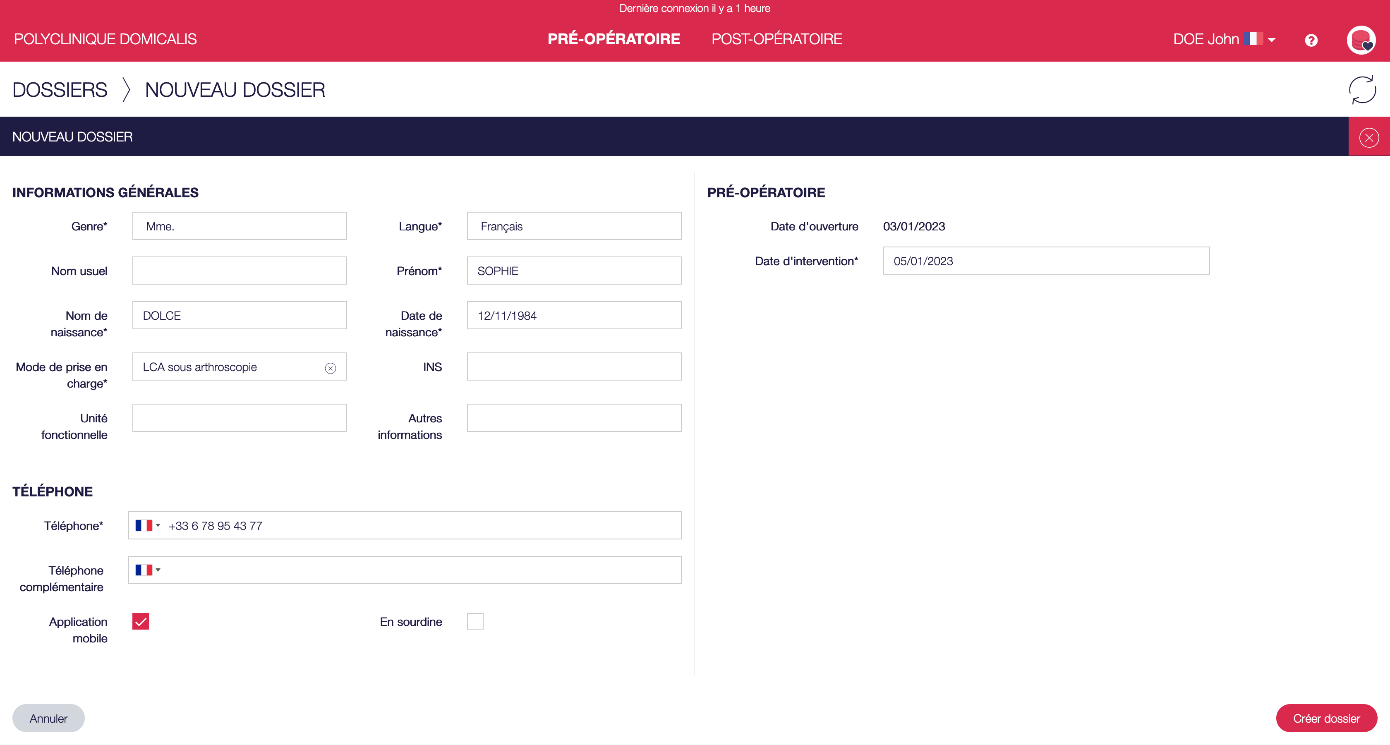The image size is (1390, 745).
Task: Click the empty INS input field
Action: [x=574, y=367]
